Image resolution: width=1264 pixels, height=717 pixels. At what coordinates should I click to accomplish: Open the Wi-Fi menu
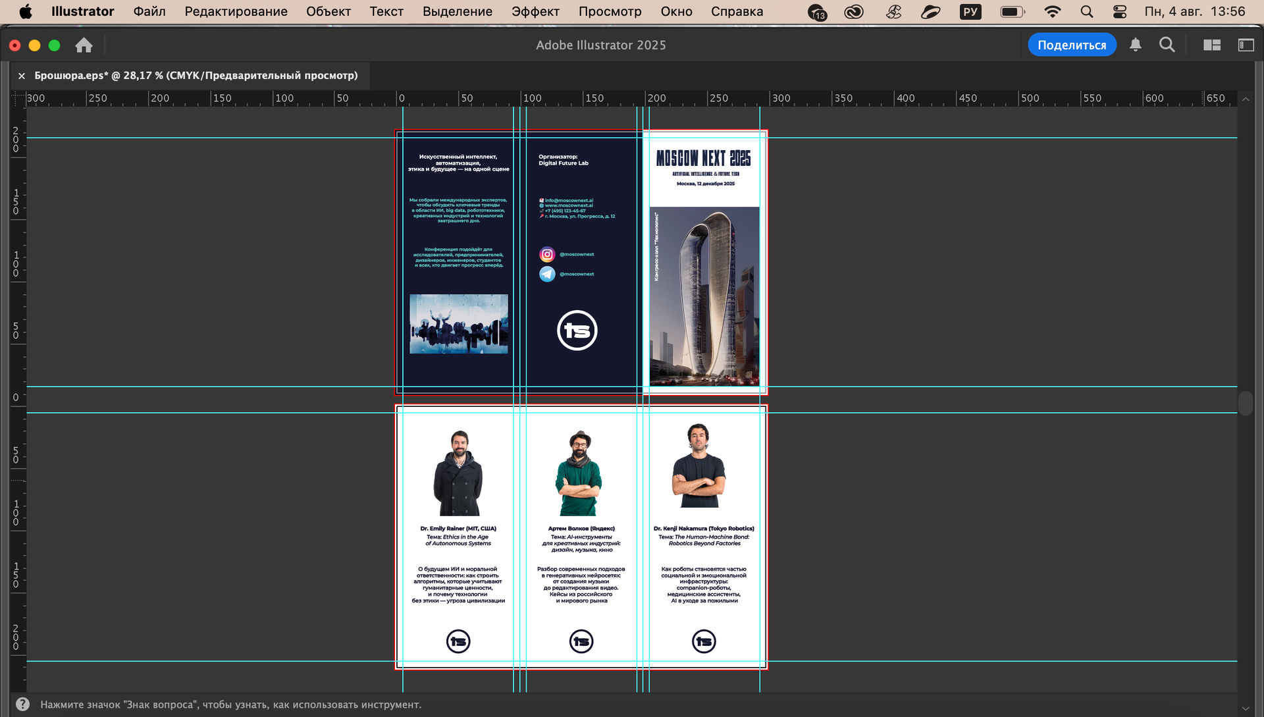[x=1053, y=11]
